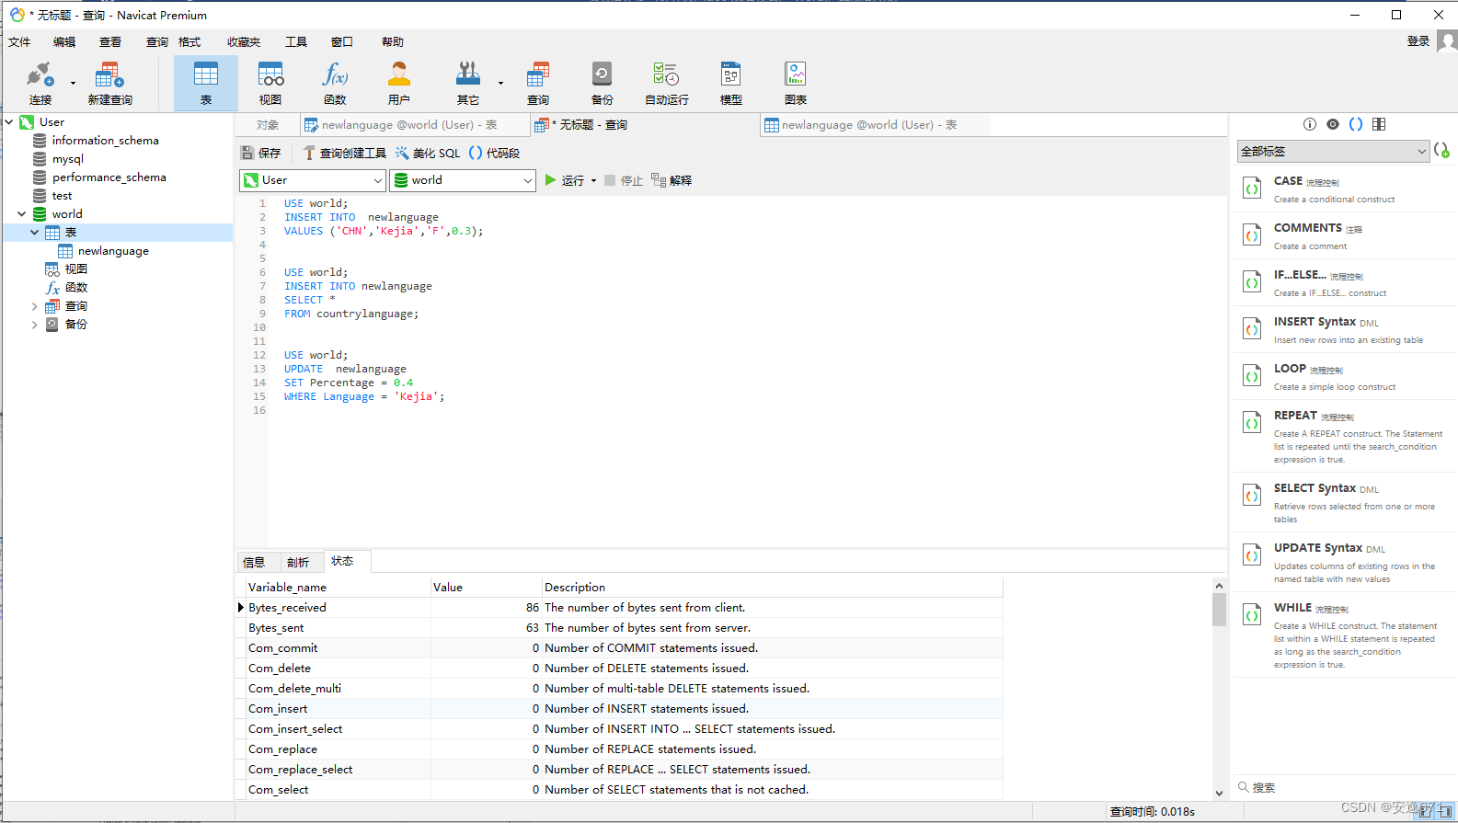Click the layout grid icon in right sidebar
Image resolution: width=1458 pixels, height=823 pixels.
coord(1379,124)
